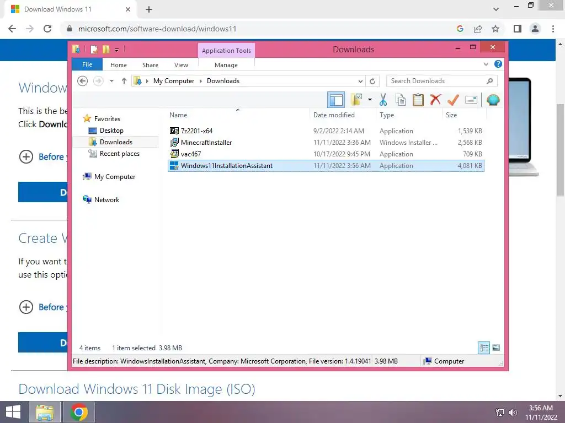
Task: Select the MinecraftInstaller file
Action: (326, 143)
